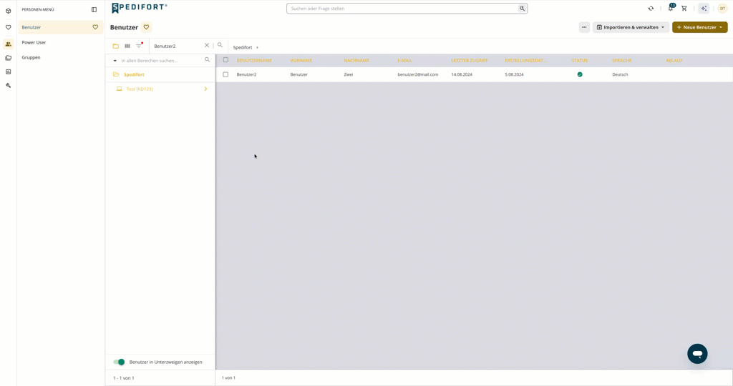Open the chat support bubble
Viewport: 733px width, 386px height.
(x=697, y=354)
